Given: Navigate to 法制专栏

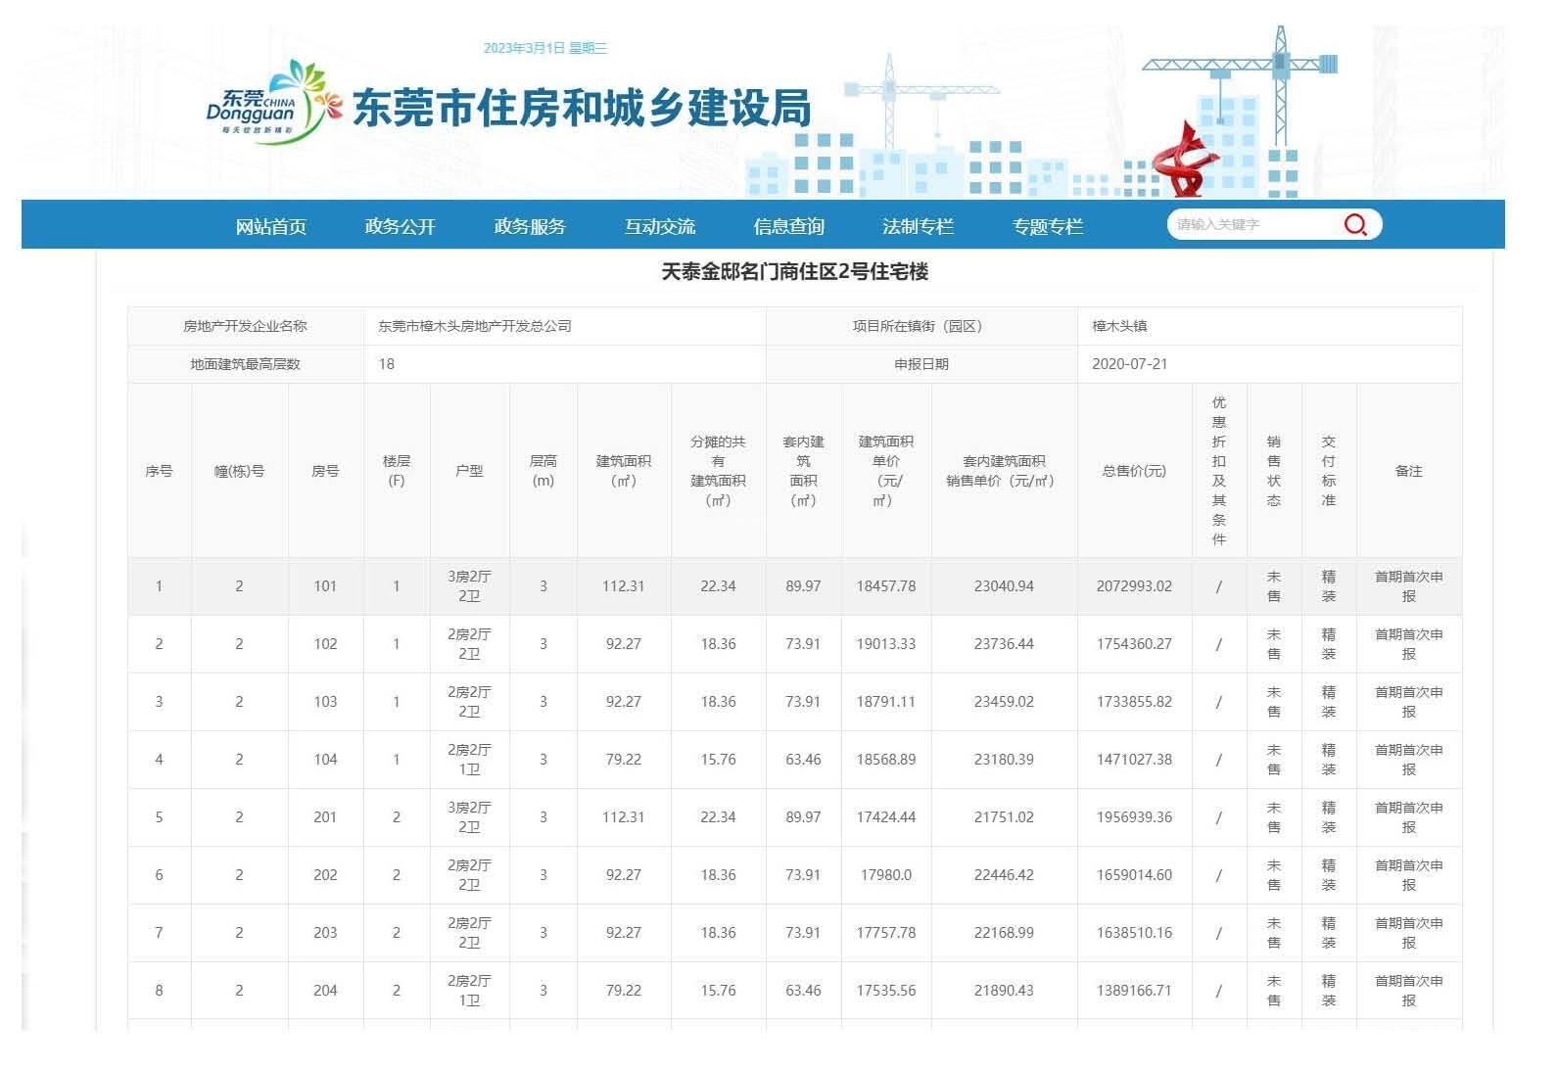Looking at the screenshot, I should click(918, 227).
